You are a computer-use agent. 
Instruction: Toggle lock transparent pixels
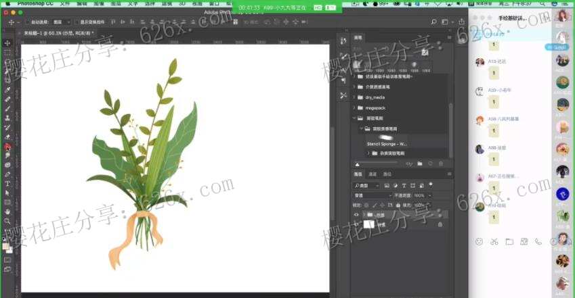pyautogui.click(x=366, y=205)
